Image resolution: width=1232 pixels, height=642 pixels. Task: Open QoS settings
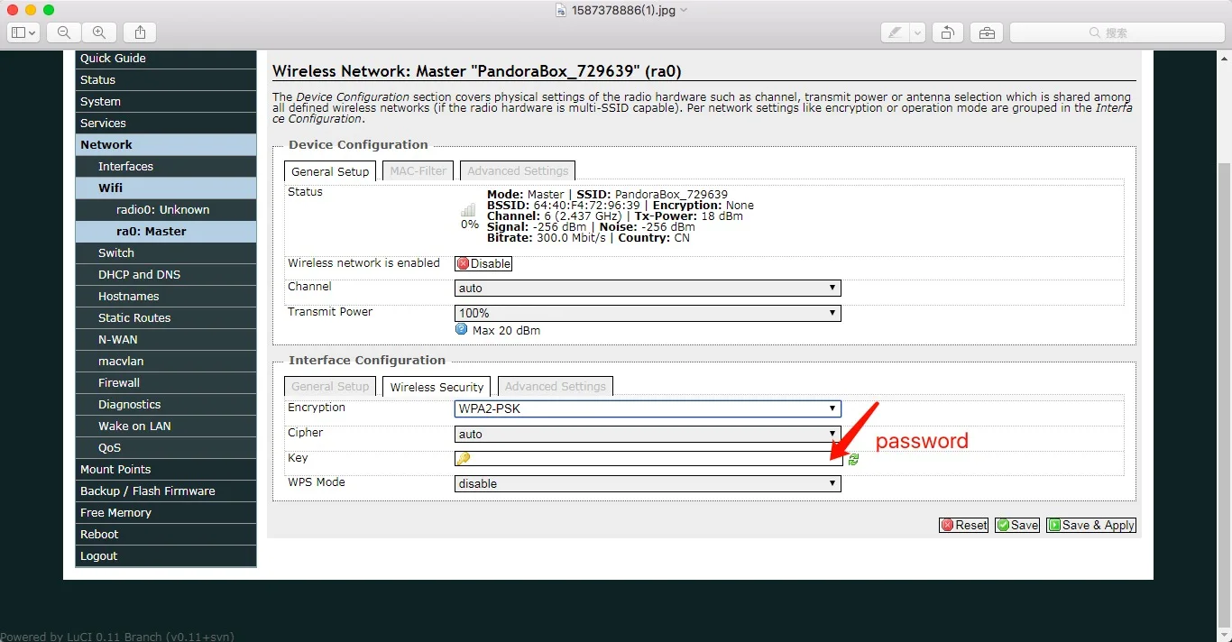(166, 448)
